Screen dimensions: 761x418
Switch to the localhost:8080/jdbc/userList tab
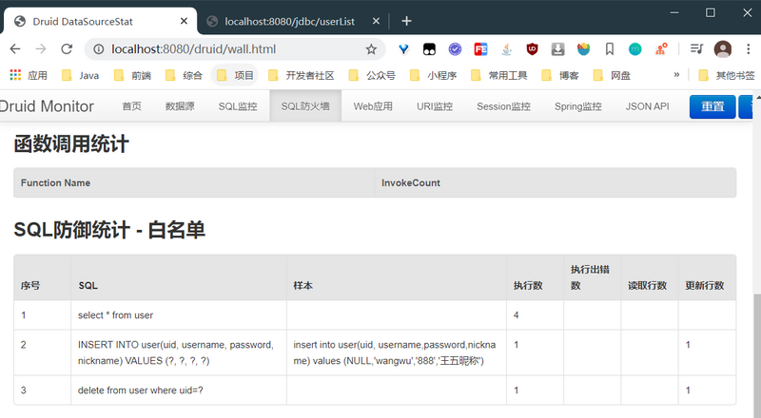(x=290, y=21)
